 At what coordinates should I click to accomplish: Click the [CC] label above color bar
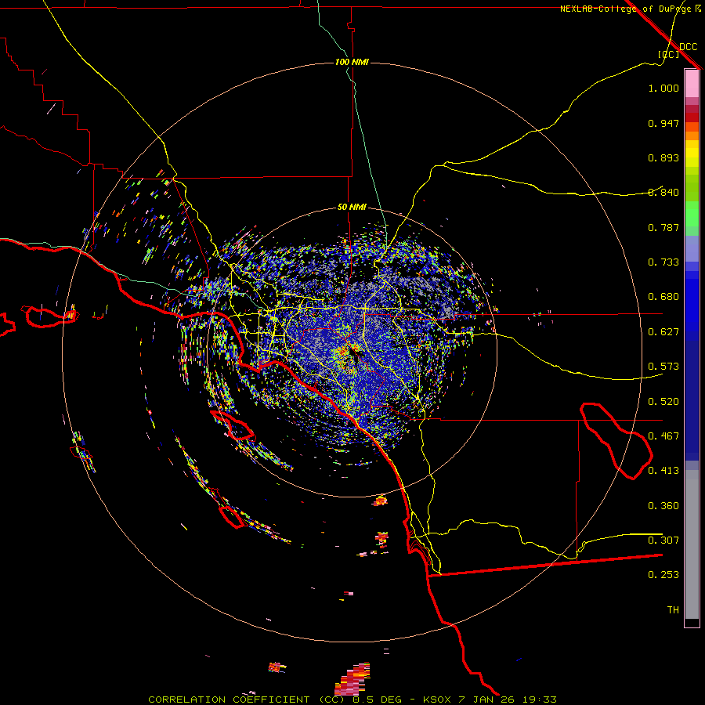669,54
